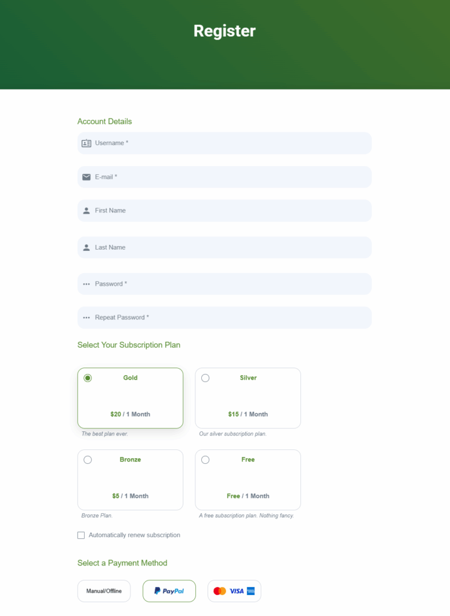
Task: Click 'Bronze Plan.' description text
Action: pos(97,516)
